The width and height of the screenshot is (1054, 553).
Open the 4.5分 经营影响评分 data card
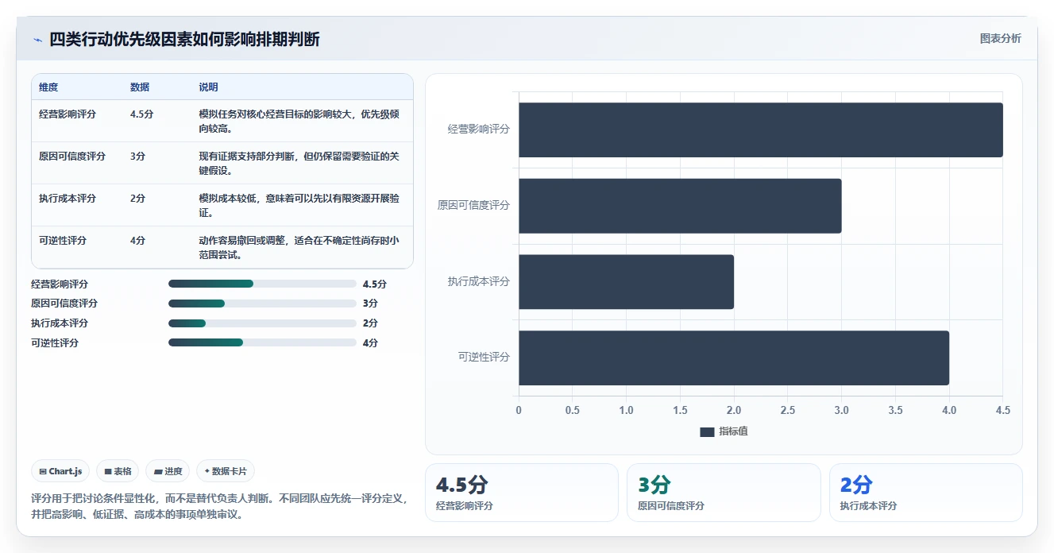[522, 493]
